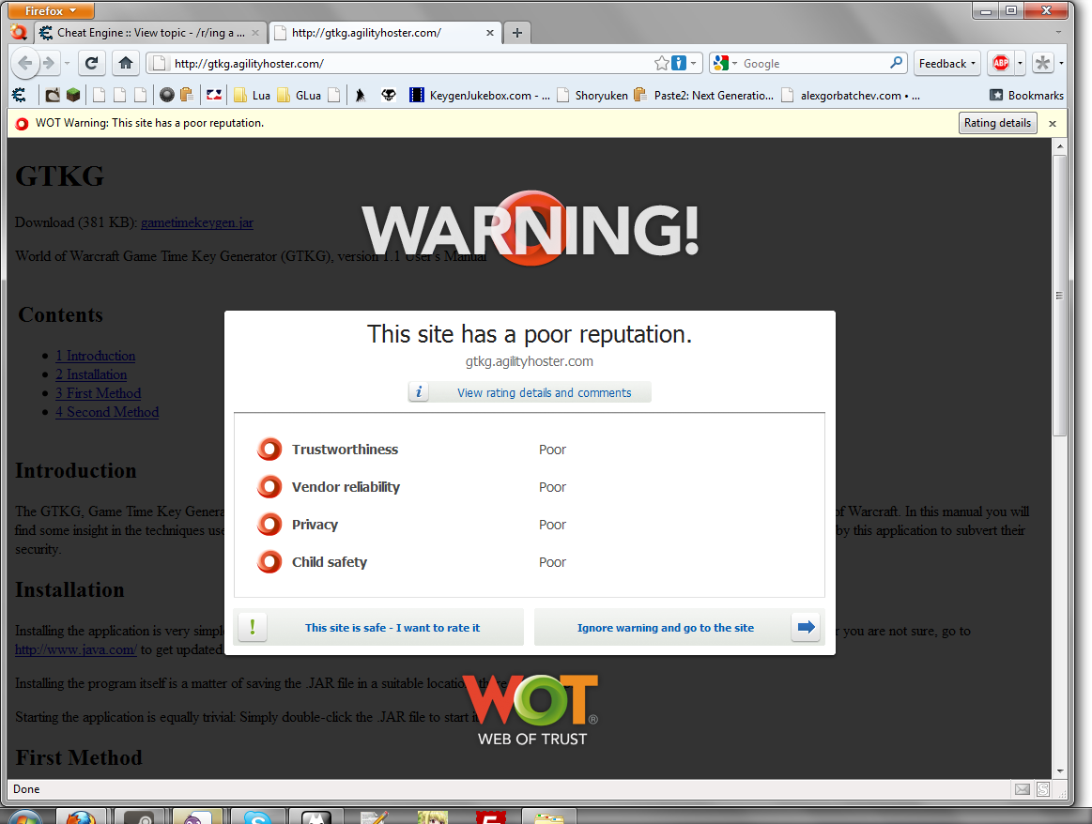
Task: Open a new tab with plus button
Action: pyautogui.click(x=516, y=33)
